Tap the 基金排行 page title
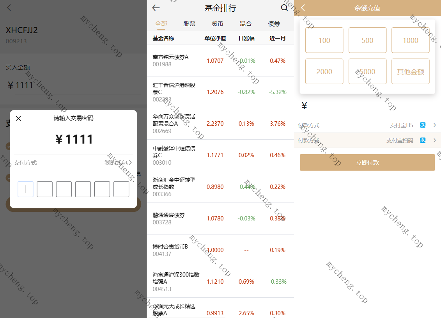The image size is (441, 318). click(x=221, y=8)
